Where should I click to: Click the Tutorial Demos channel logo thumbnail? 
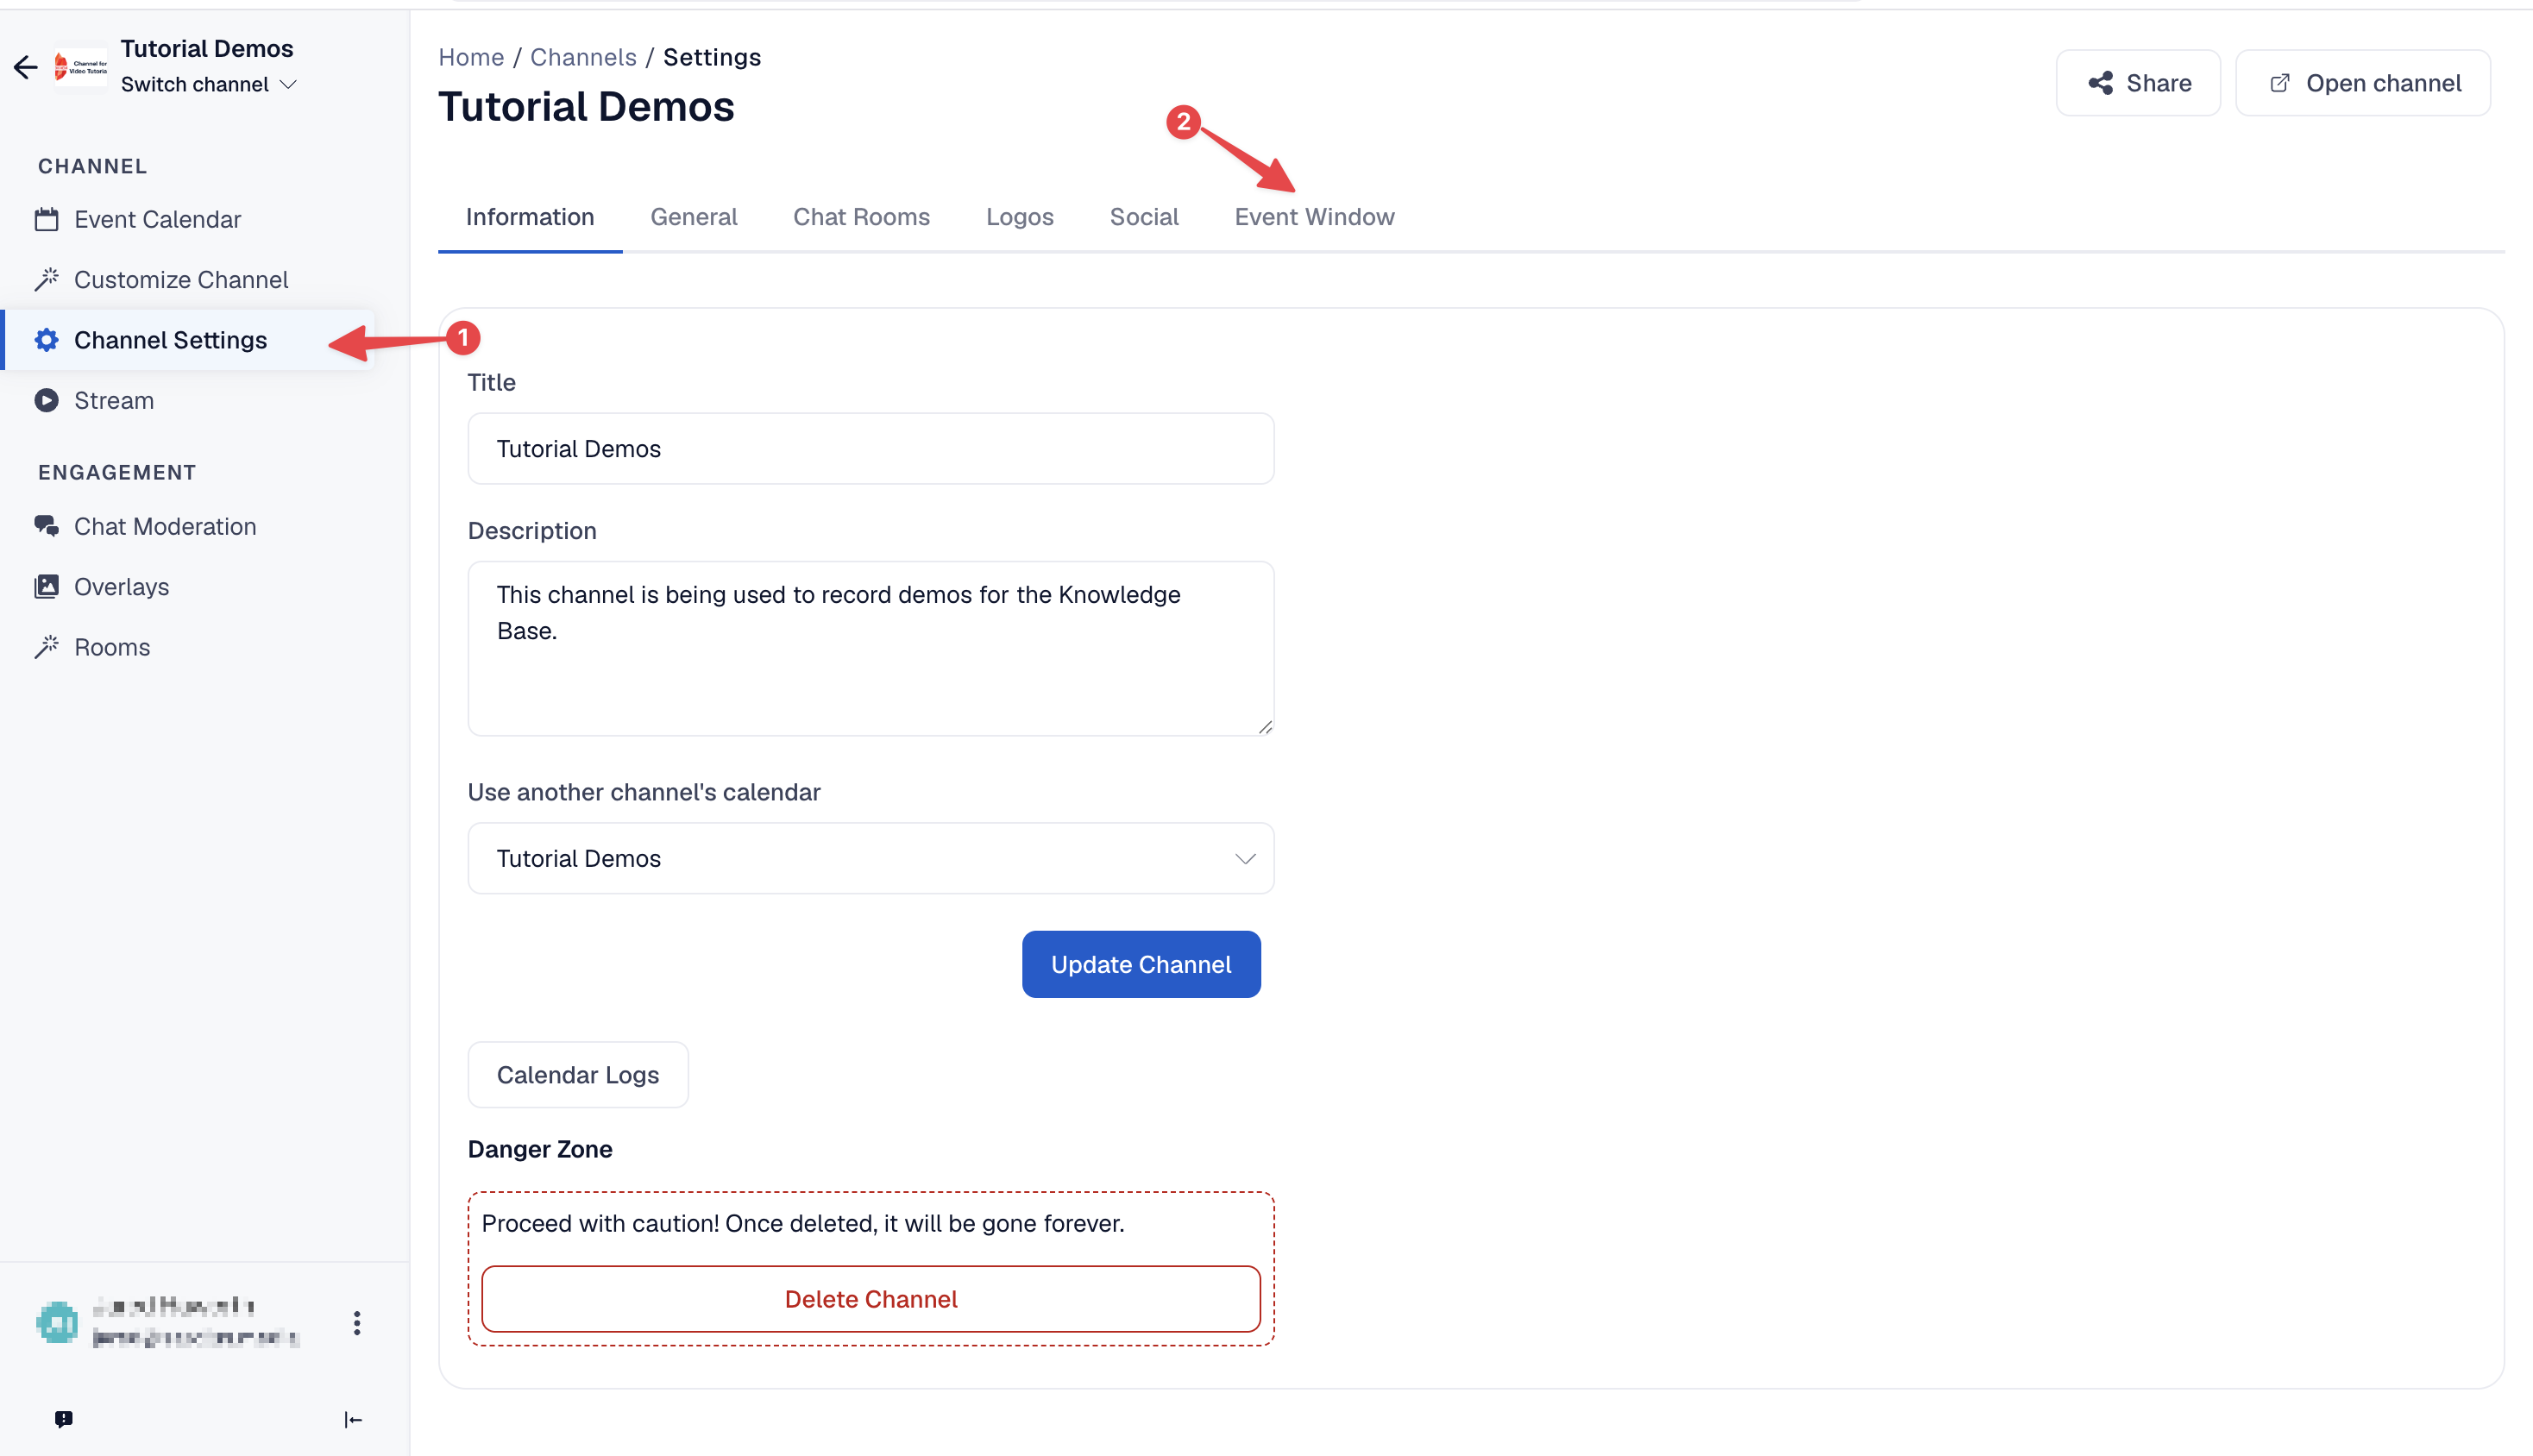click(x=81, y=67)
